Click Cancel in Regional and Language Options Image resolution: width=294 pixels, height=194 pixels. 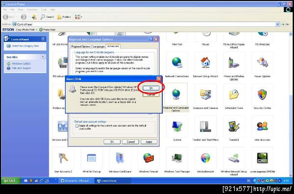point(130,142)
